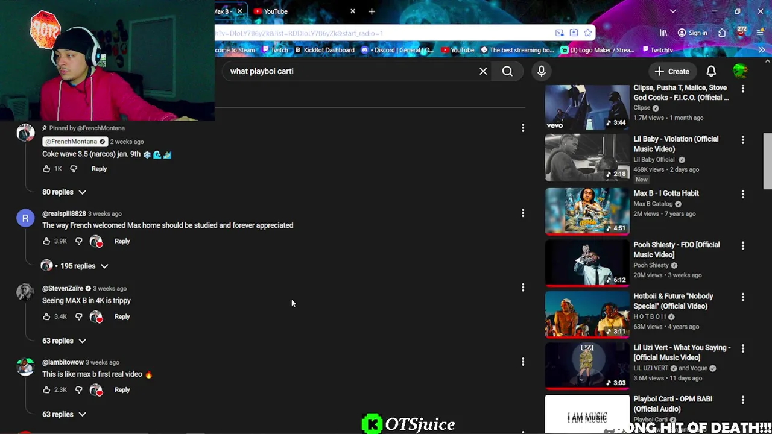772x434 pixels.
Task: Open @lambitowow profile link
Action: [63, 362]
